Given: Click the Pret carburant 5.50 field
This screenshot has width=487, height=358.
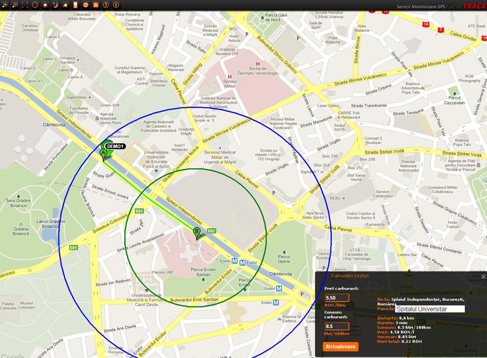Looking at the screenshot, I should [x=337, y=298].
